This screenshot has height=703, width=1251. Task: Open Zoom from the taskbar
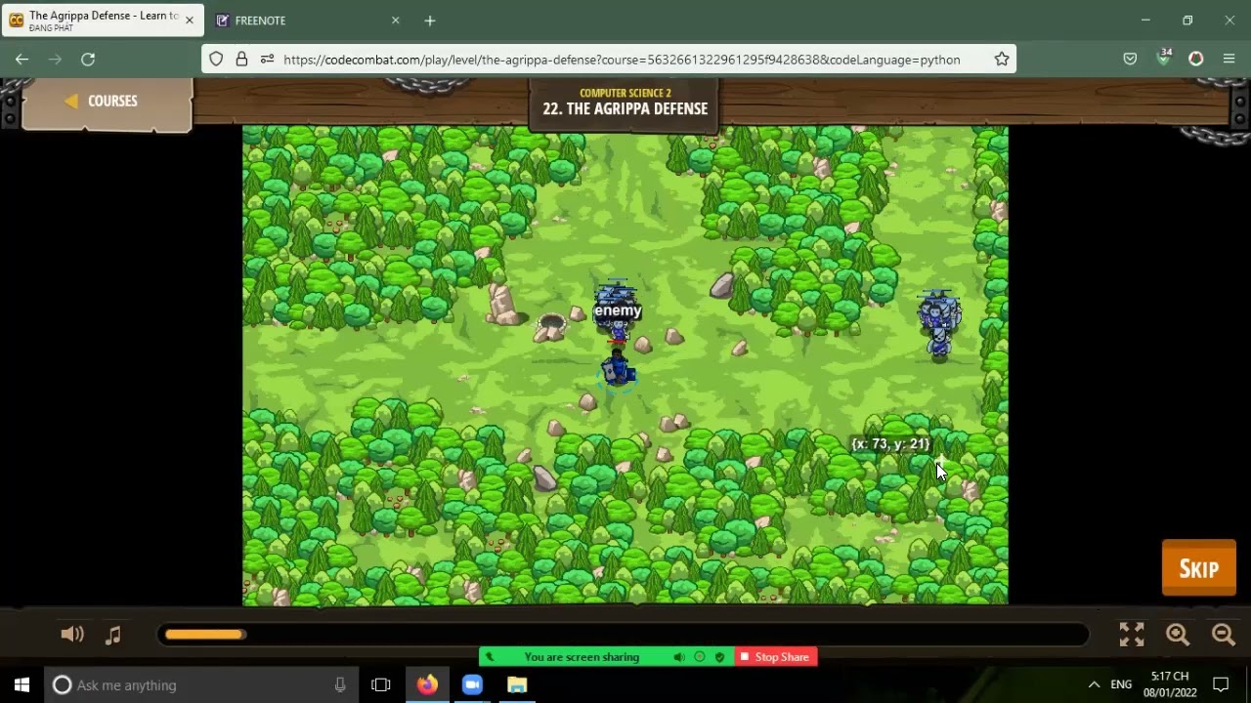[472, 684]
